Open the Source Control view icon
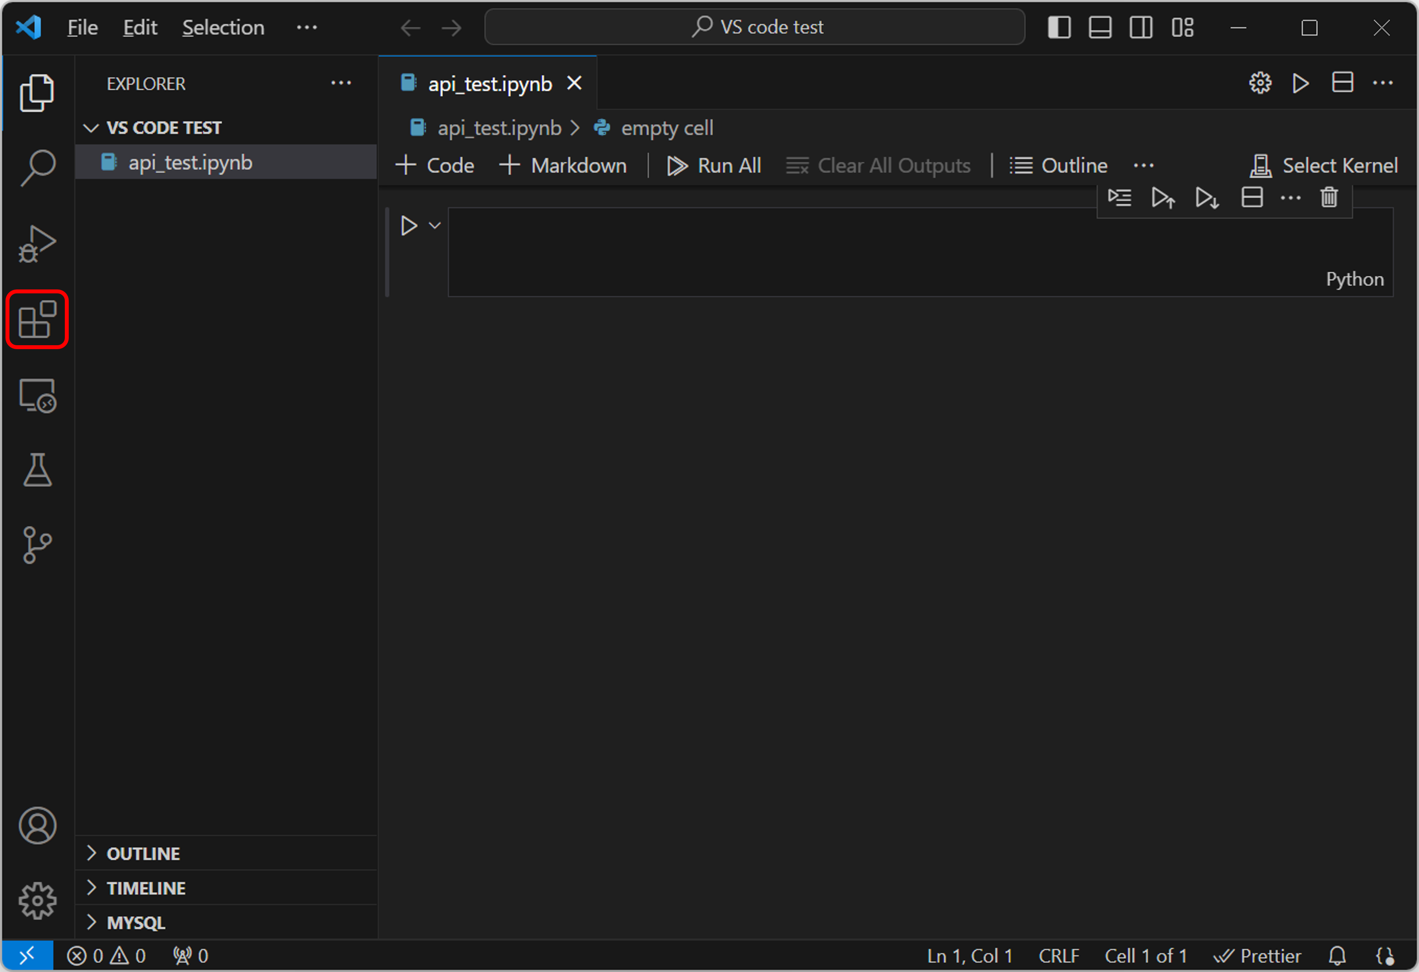This screenshot has width=1419, height=972. [37, 545]
